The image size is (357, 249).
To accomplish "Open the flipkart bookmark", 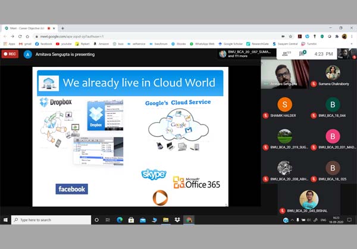I will tap(83, 44).
